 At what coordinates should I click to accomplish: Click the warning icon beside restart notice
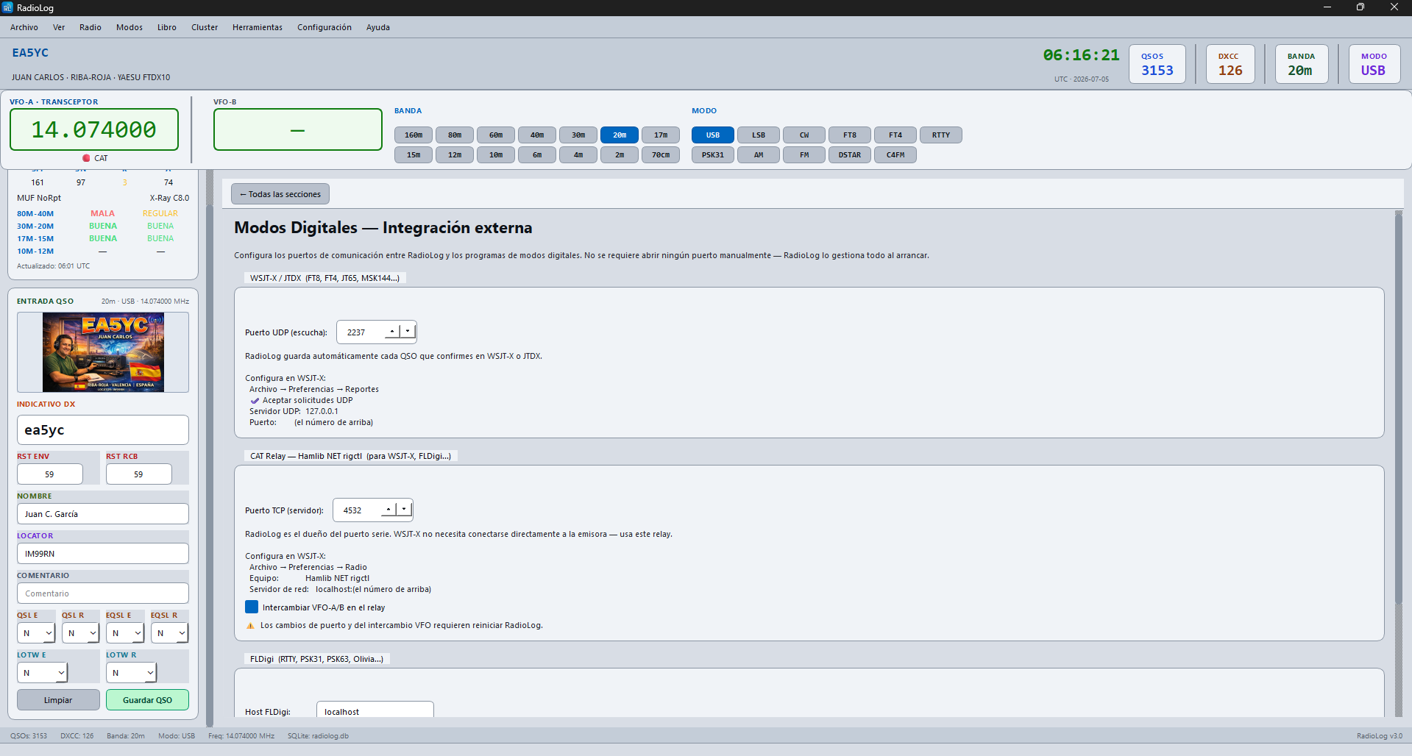click(x=250, y=626)
